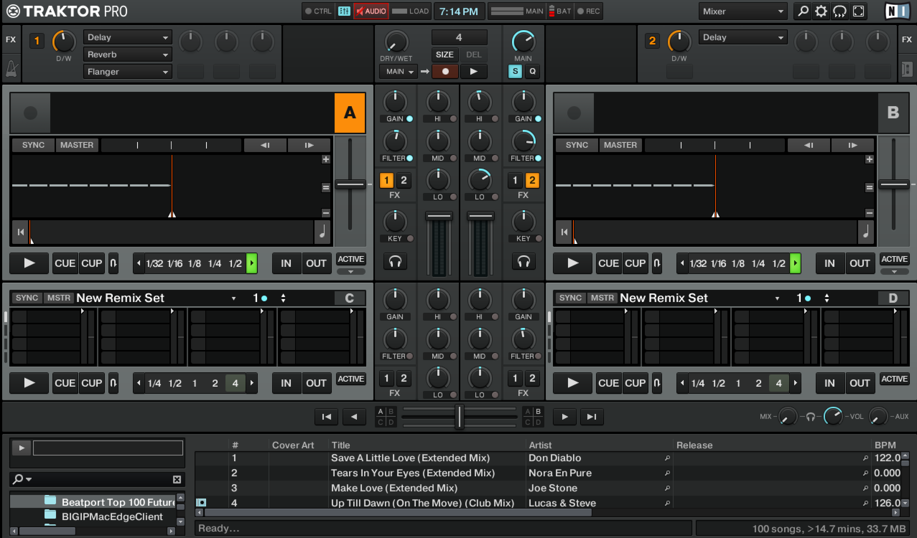Image resolution: width=917 pixels, height=538 pixels.
Task: Open FX unit 2 Delay dropdown
Action: [x=743, y=37]
